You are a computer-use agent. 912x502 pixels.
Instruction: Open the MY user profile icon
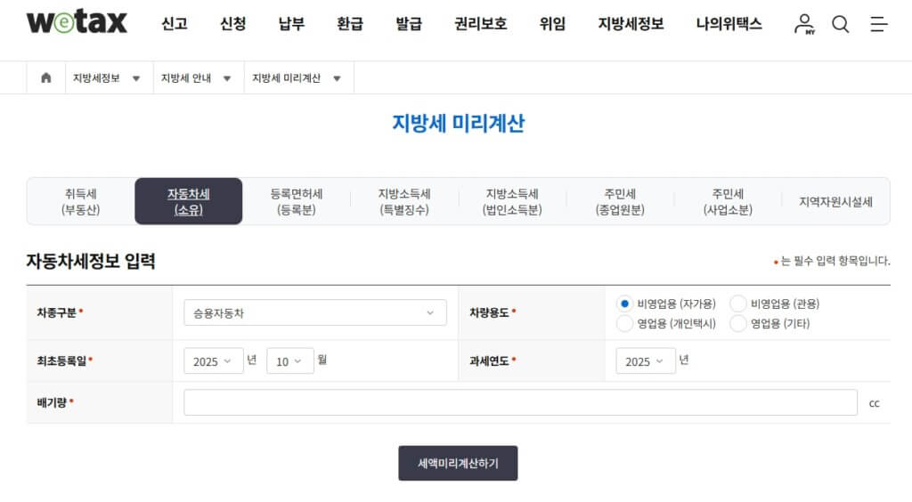point(804,24)
